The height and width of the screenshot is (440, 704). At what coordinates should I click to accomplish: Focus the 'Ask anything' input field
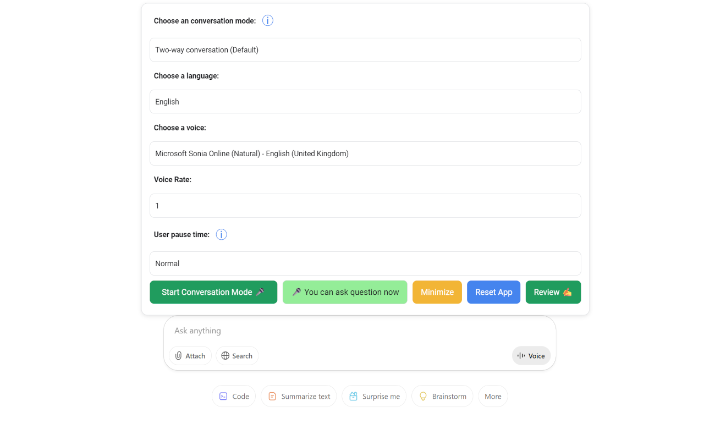[360, 331]
